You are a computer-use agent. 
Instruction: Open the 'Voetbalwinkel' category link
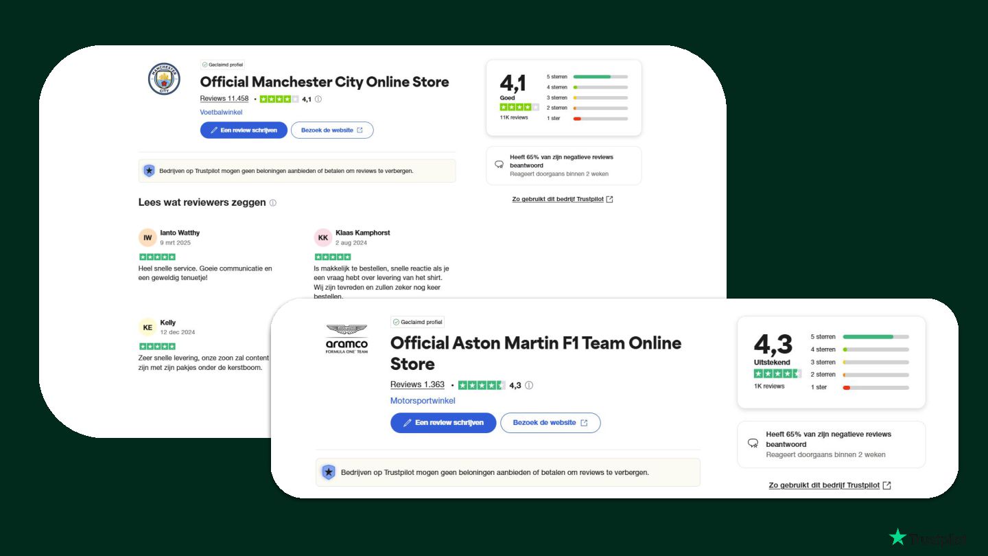pos(222,112)
